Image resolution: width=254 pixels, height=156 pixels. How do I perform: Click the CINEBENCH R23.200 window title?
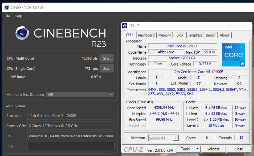click(29, 7)
